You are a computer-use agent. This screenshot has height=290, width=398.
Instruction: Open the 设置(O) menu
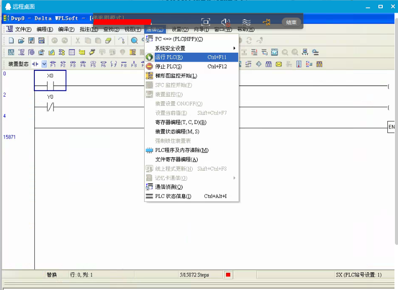[x=180, y=29]
